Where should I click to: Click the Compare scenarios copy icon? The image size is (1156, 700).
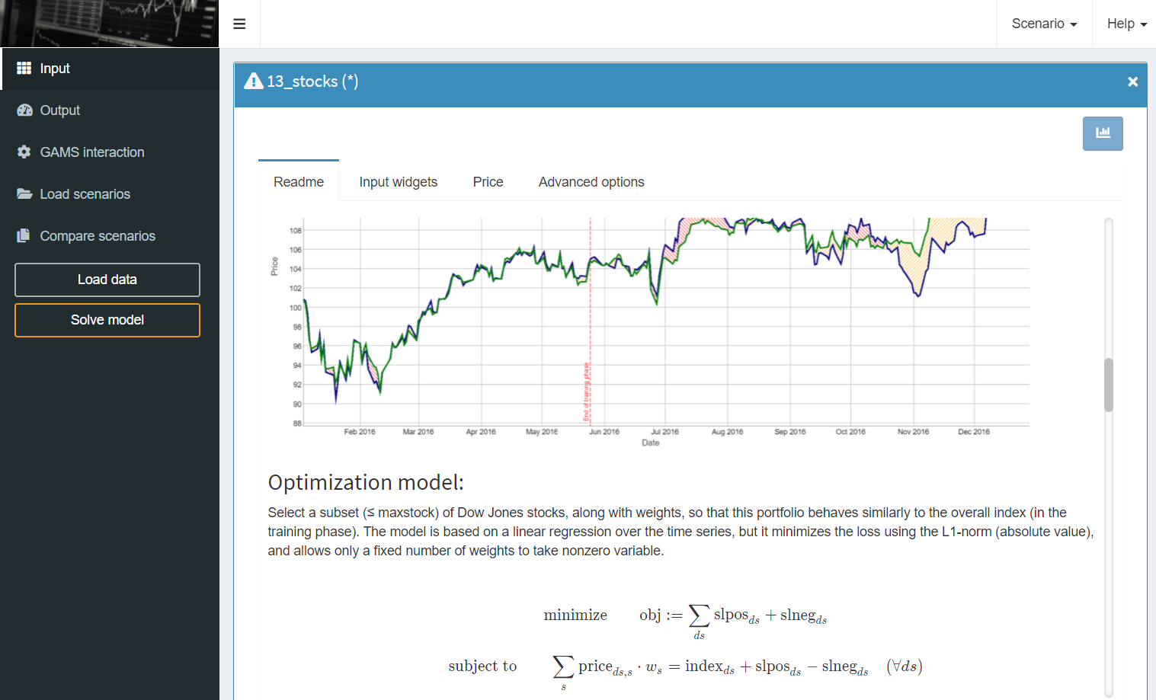[24, 236]
